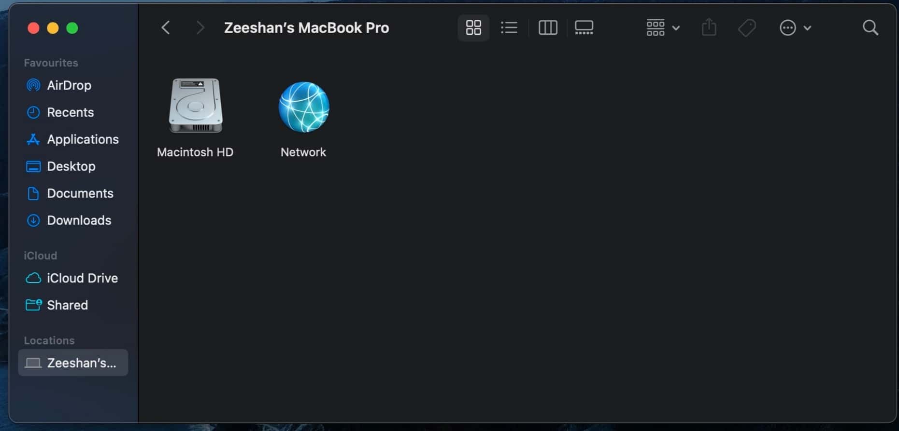Screen dimensions: 899x431
Task: Open Shared in the sidebar
Action: coord(73,305)
